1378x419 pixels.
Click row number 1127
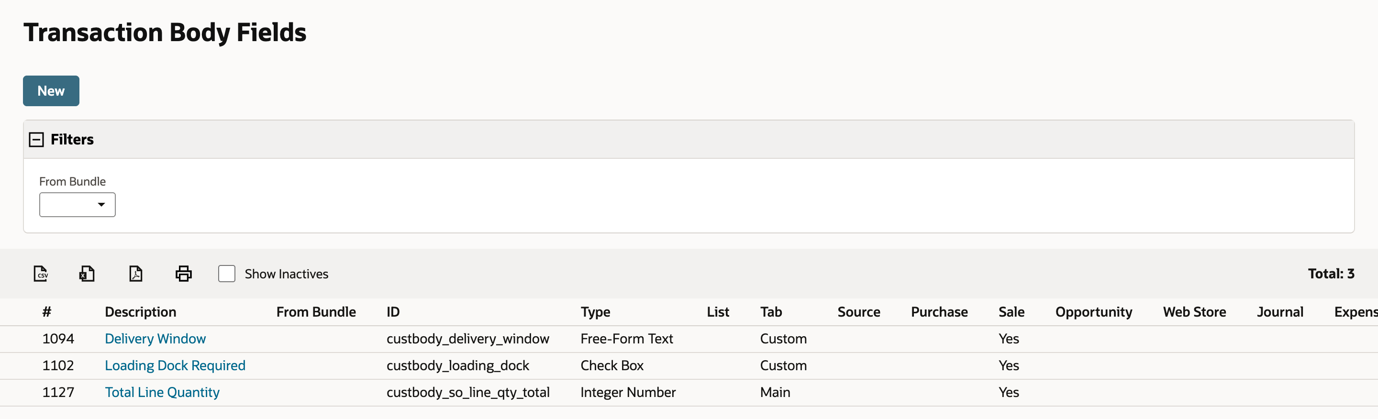(x=58, y=392)
